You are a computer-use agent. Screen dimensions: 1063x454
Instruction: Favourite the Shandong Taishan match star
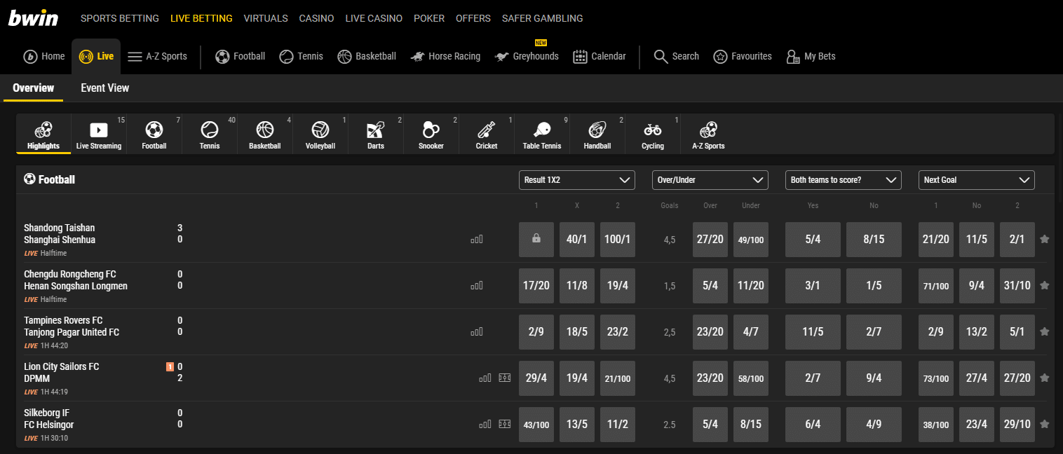pyautogui.click(x=1045, y=239)
